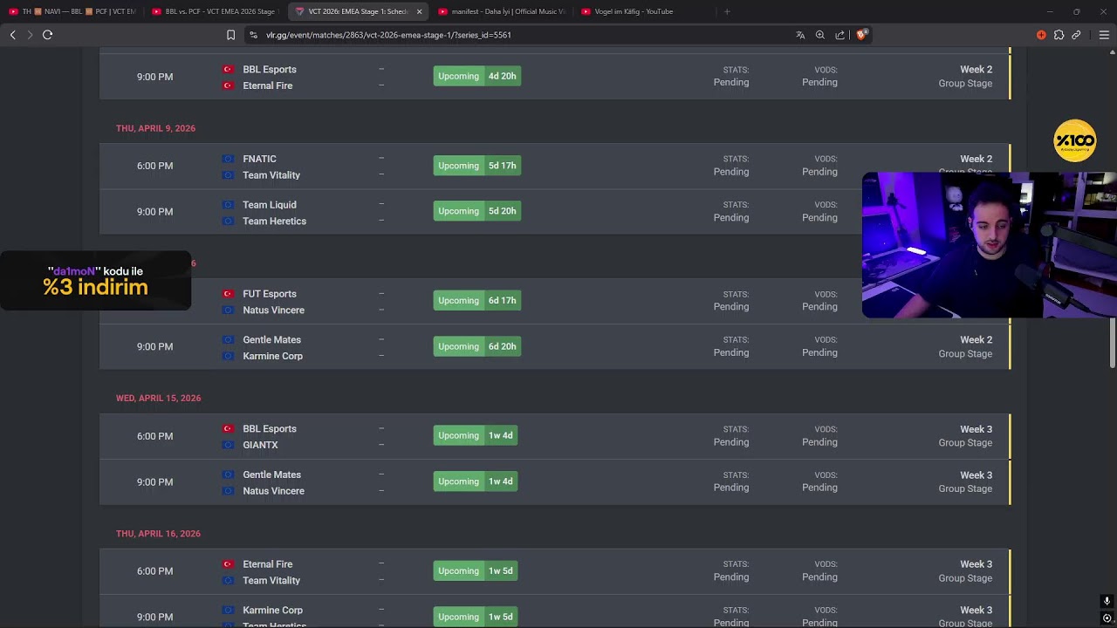Select the da1moN %3 indirim promo banner

(95, 281)
